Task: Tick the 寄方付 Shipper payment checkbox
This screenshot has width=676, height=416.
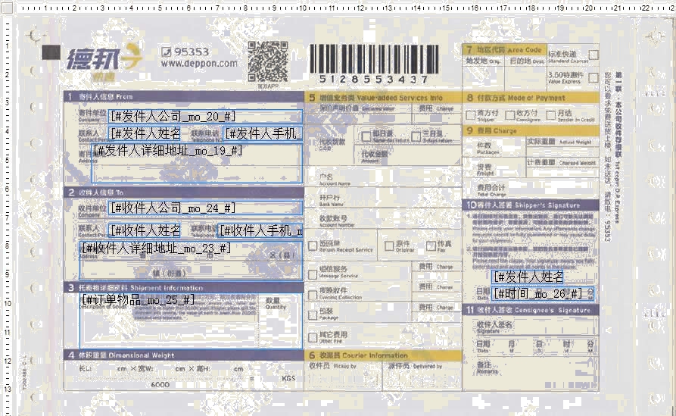Action: click(x=471, y=114)
